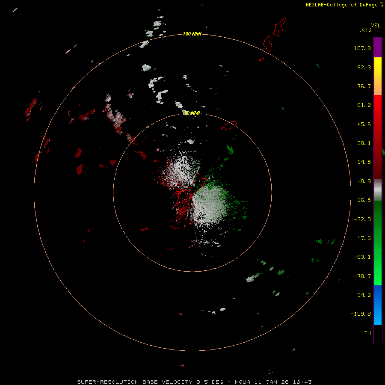385x385 pixels.
Task: Click the -0.9 velocity legend value
Action: coord(364,181)
